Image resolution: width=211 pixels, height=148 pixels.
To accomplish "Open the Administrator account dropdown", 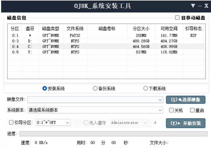I will click(x=145, y=122).
